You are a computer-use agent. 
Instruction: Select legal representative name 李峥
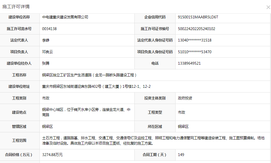point(46,40)
